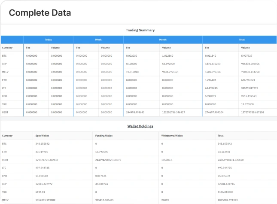The image size is (277, 204).
Task: Select LTC total volume 32579.817376
Action: click(x=250, y=88)
